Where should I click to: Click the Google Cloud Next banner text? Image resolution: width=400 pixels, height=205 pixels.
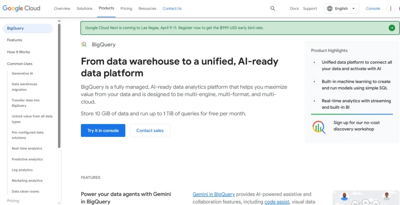point(174,28)
